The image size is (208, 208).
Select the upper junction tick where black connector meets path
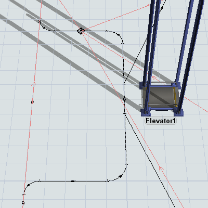124,84
